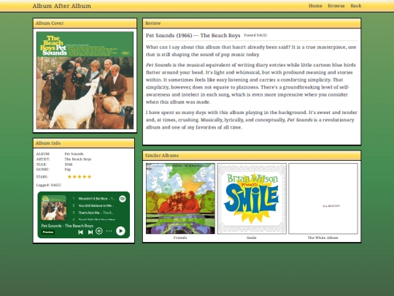The image size is (394, 296).
Task: Click the Review panel header
Action: click(x=252, y=23)
